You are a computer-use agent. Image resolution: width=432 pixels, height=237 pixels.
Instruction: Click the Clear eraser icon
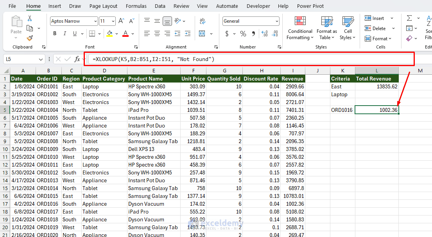click(409, 38)
